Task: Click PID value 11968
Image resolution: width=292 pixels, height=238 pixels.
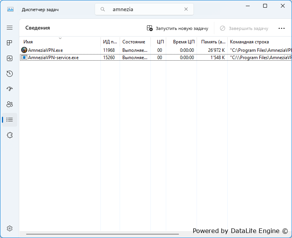Action: [x=109, y=50]
